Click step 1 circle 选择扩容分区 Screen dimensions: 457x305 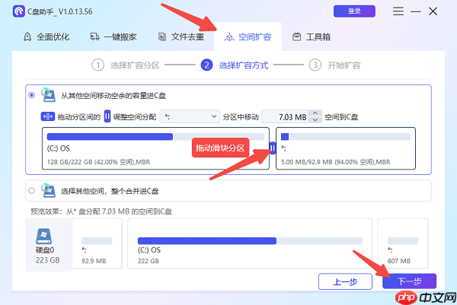point(97,65)
